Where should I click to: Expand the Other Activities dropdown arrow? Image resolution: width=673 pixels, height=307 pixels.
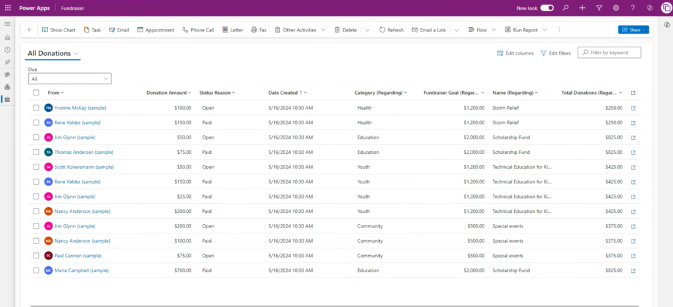(323, 30)
